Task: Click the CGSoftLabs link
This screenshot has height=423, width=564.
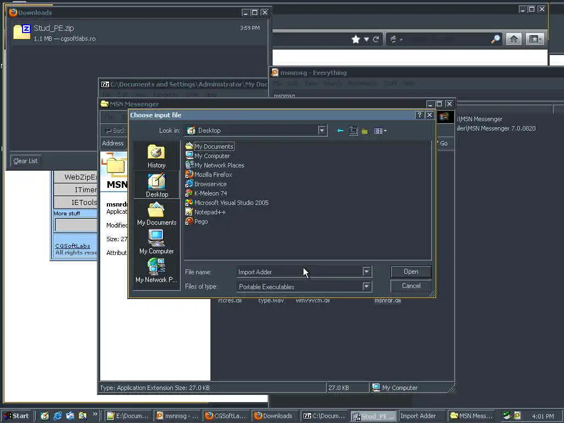Action: (x=73, y=246)
